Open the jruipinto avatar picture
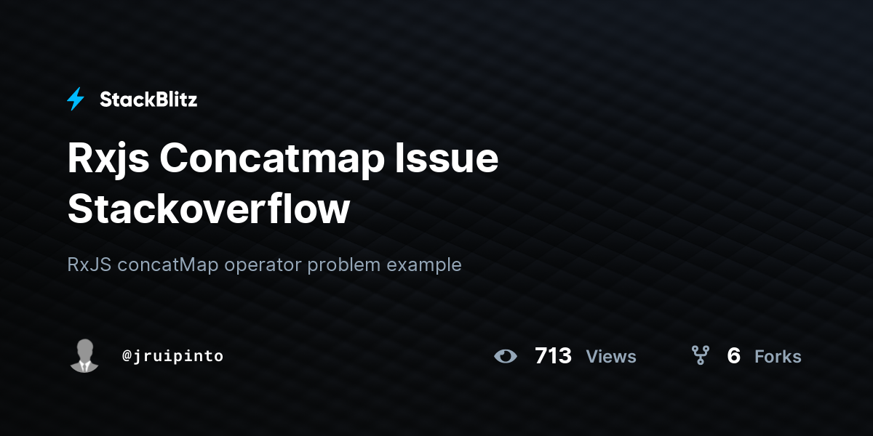The width and height of the screenshot is (873, 436). point(84,355)
